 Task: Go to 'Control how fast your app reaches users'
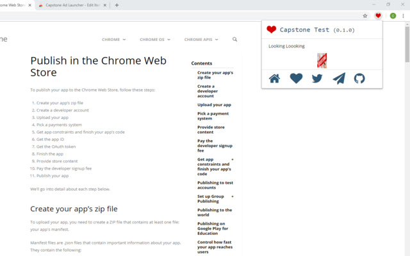(x=215, y=247)
